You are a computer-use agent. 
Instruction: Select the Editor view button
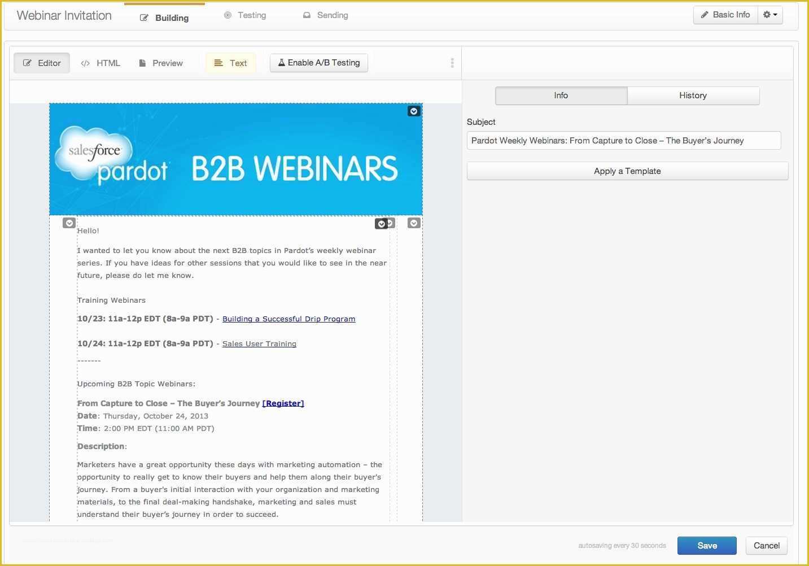click(x=42, y=63)
